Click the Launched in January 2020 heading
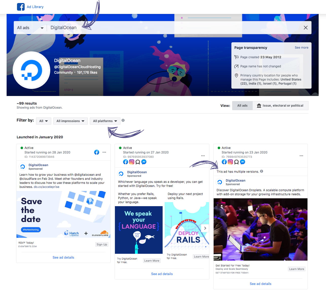The height and width of the screenshot is (291, 326). coord(40,137)
